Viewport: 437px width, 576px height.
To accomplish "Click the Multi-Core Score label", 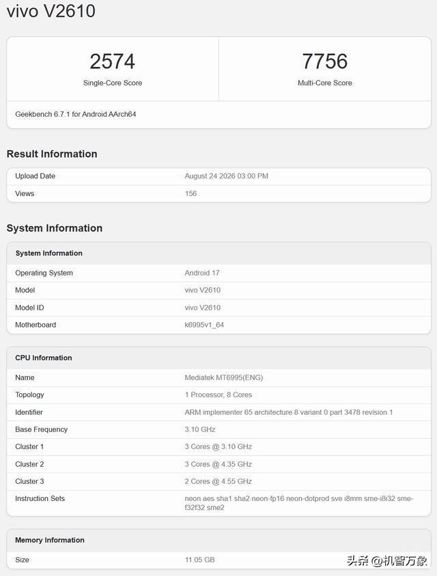I will click(325, 83).
